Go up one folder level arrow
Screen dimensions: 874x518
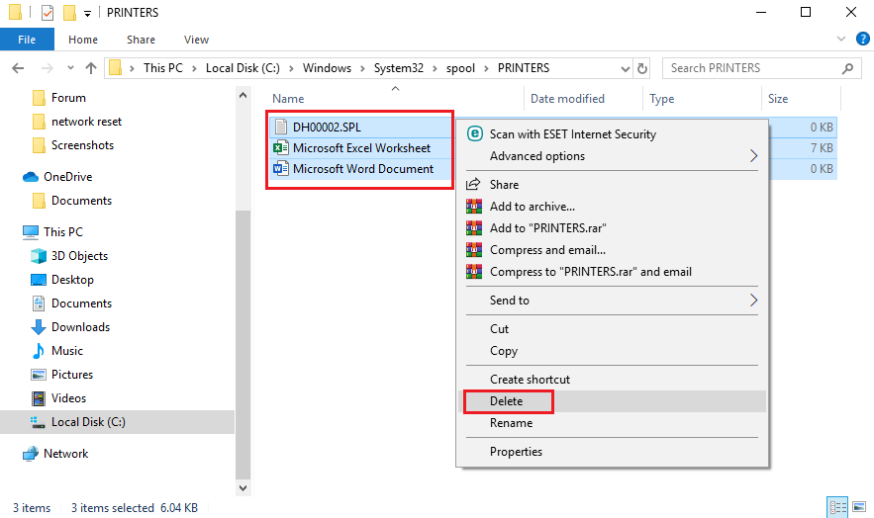pyautogui.click(x=90, y=68)
